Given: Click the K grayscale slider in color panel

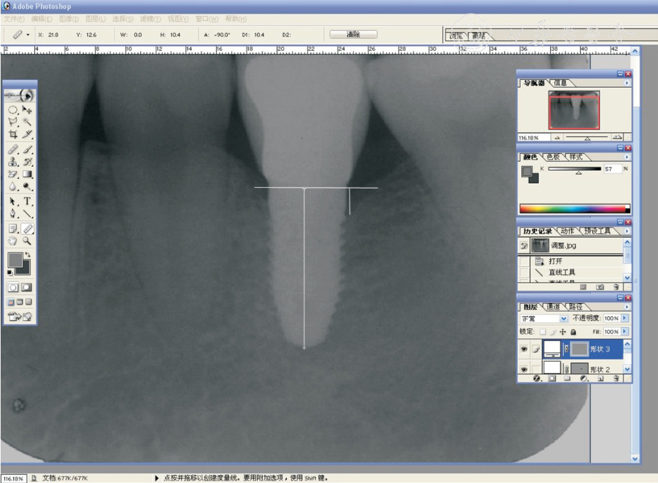Looking at the screenshot, I should point(578,169).
